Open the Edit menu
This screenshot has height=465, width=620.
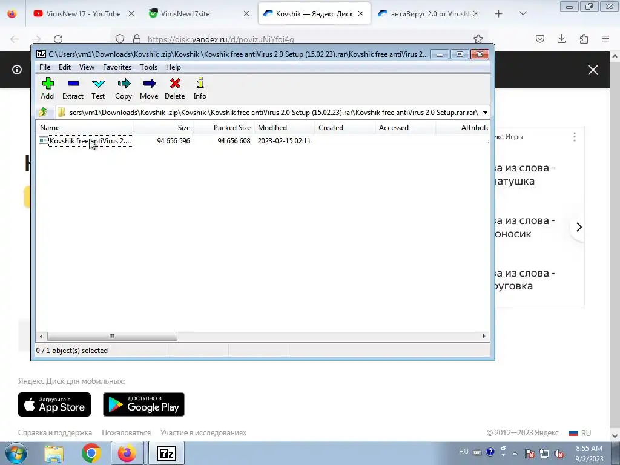tap(65, 67)
